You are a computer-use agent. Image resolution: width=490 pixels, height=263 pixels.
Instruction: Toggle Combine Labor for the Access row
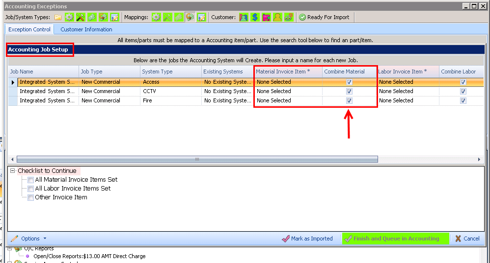coord(463,82)
